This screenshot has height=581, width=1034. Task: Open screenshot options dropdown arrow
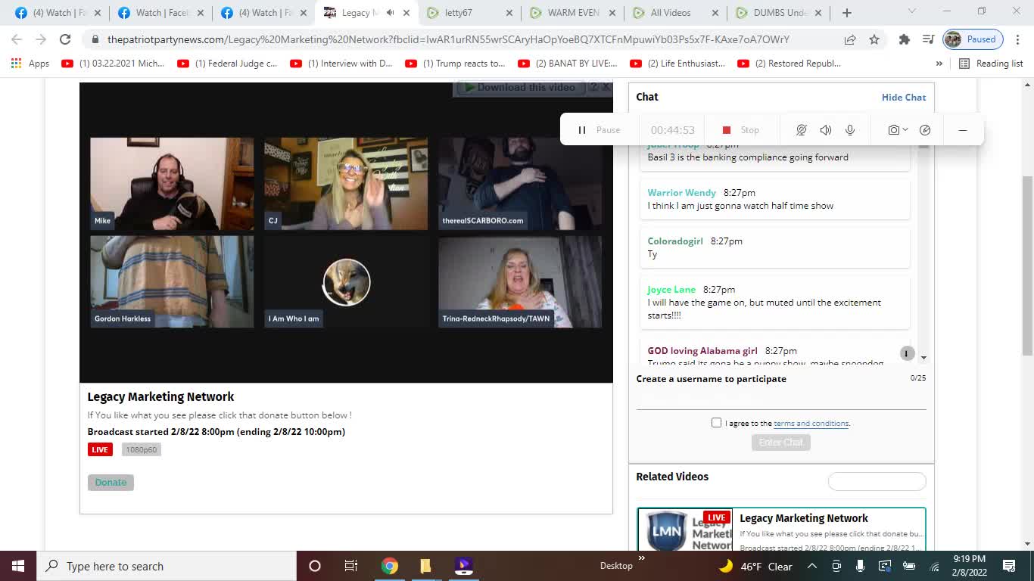point(905,130)
